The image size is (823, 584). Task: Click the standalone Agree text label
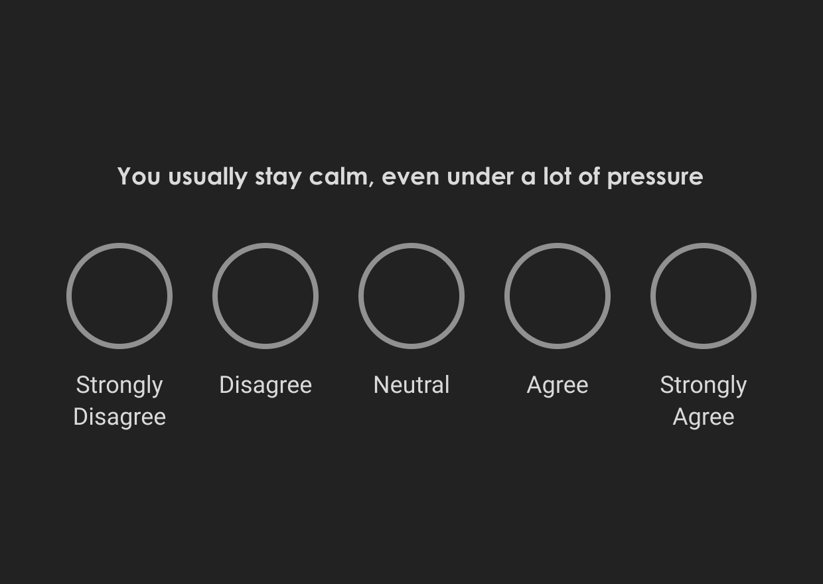click(x=558, y=385)
